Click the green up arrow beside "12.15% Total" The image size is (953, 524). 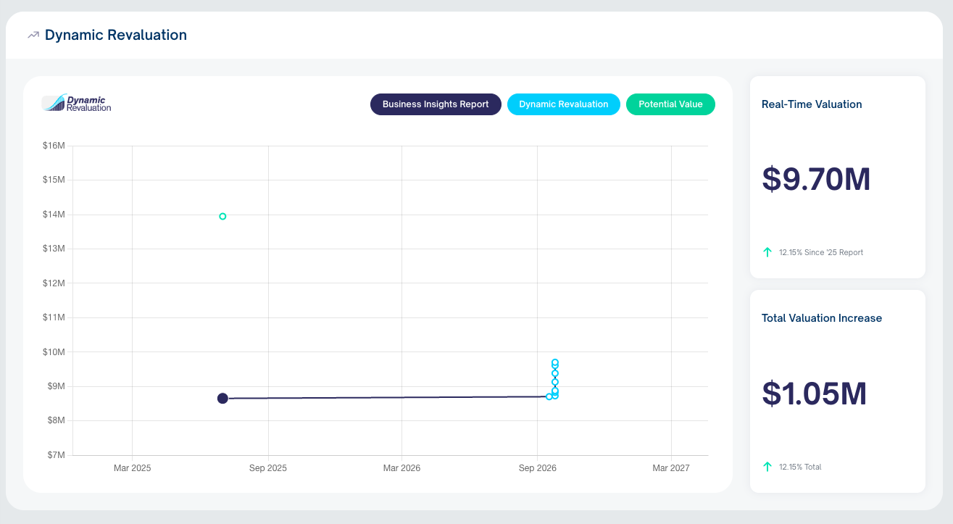767,467
